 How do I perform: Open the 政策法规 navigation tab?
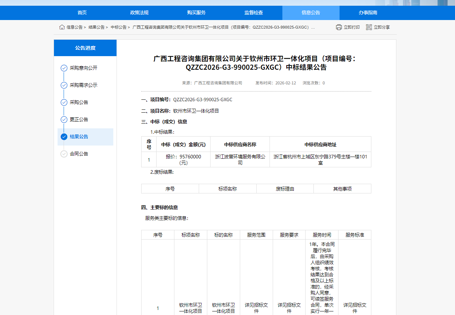pyautogui.click(x=139, y=13)
